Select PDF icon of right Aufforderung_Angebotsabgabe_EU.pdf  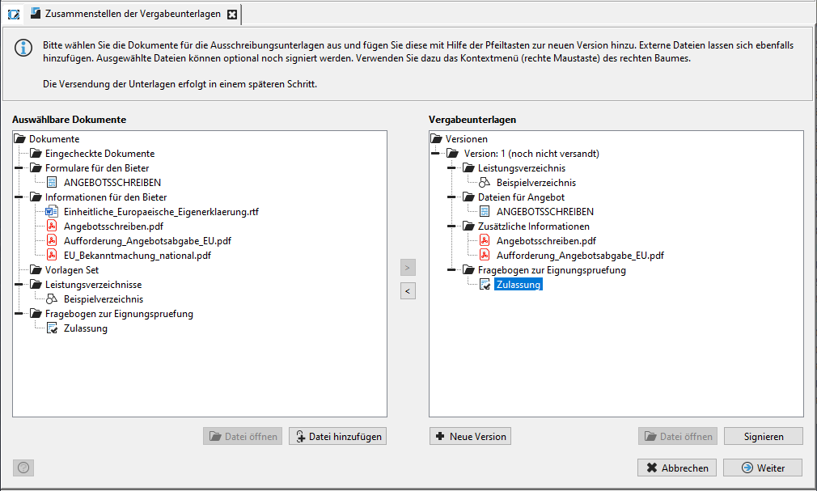coord(485,256)
